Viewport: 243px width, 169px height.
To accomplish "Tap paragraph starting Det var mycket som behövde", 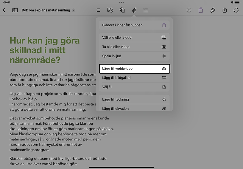I will pos(62,134).
